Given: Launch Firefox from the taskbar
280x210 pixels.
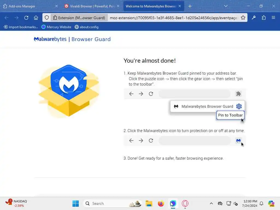Looking at the screenshot, I should tap(161, 203).
